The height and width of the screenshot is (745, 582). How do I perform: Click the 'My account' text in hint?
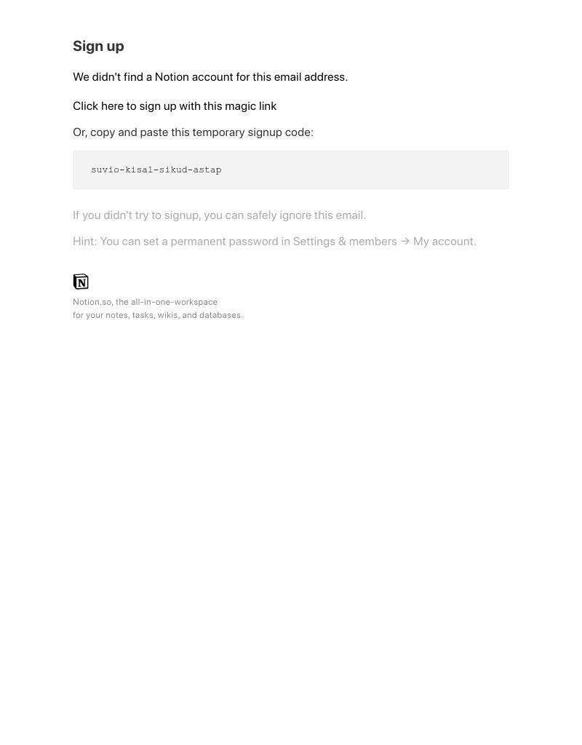[445, 242]
